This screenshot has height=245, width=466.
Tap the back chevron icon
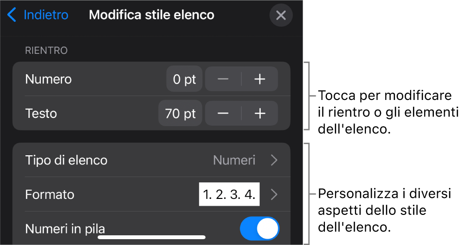click(12, 15)
